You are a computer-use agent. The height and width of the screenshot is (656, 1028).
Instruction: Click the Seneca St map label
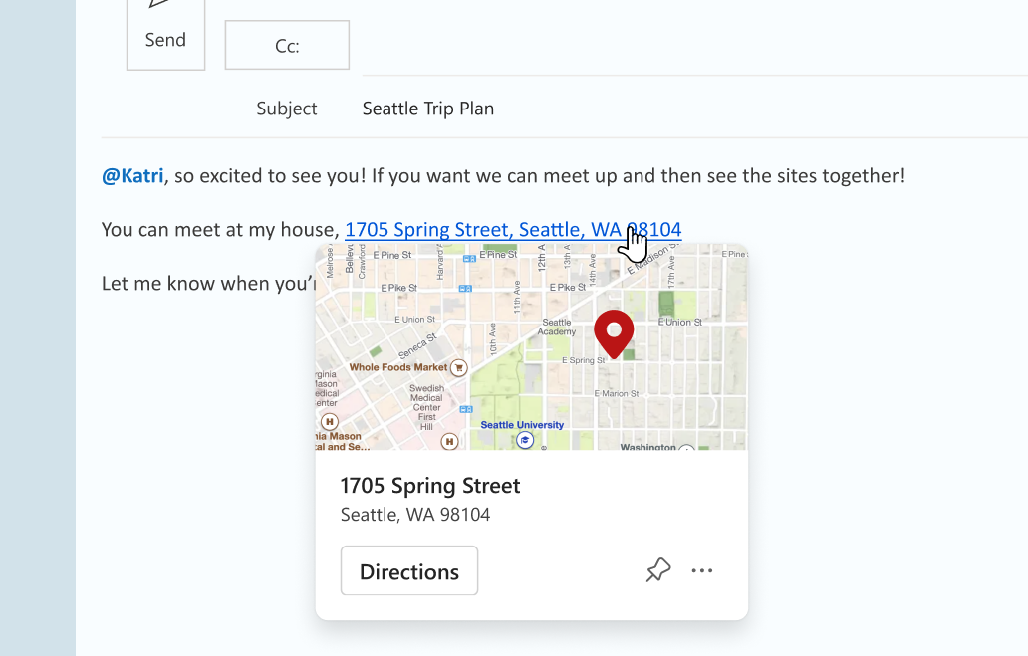[x=417, y=346]
